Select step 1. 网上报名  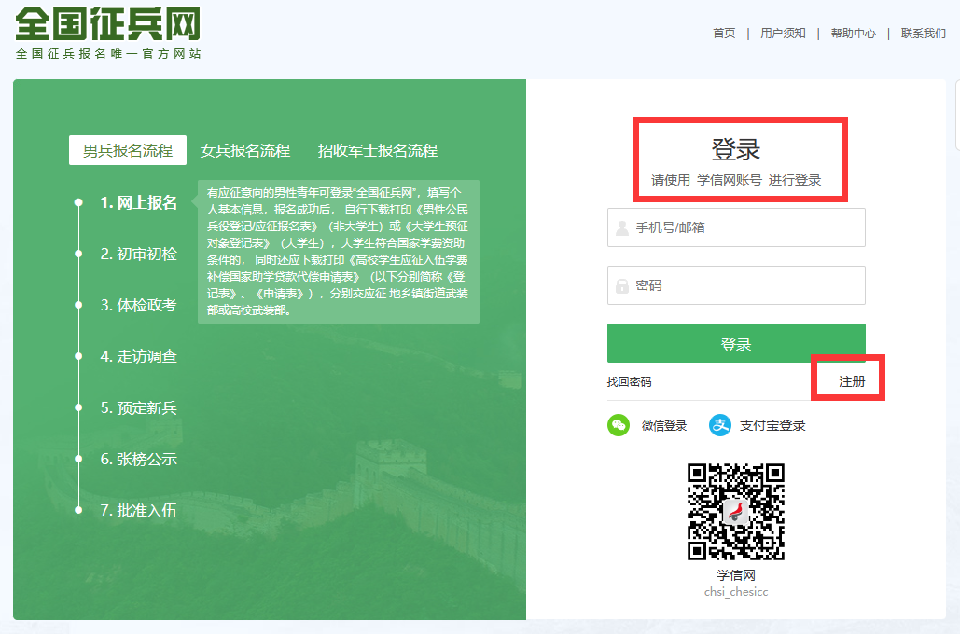coord(138,202)
